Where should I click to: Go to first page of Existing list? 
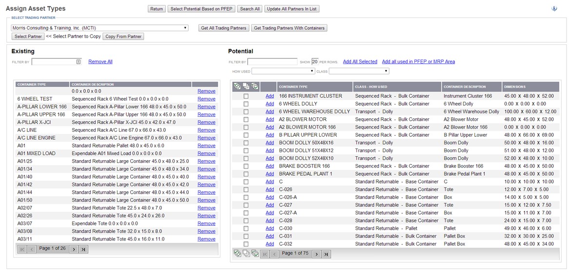click(x=22, y=249)
